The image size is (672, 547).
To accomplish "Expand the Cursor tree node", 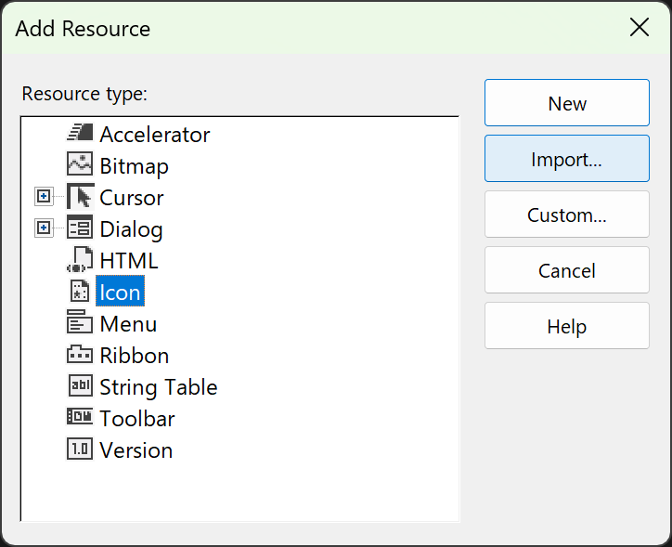I will [x=43, y=197].
